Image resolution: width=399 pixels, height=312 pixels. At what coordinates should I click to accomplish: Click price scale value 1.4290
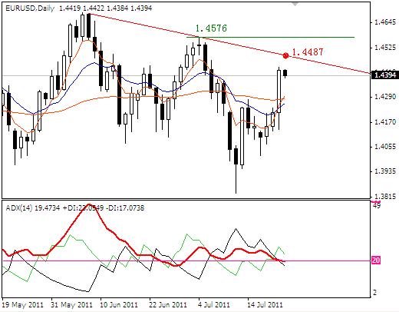pyautogui.click(x=385, y=97)
